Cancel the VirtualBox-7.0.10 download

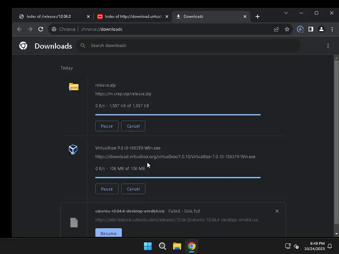(x=133, y=189)
